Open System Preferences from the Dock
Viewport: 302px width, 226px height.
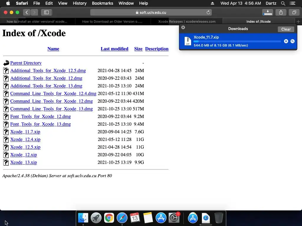174,218
